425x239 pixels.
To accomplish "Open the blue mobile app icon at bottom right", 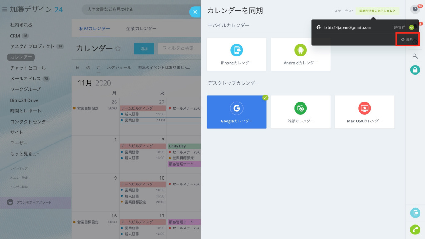I will pos(415,213).
